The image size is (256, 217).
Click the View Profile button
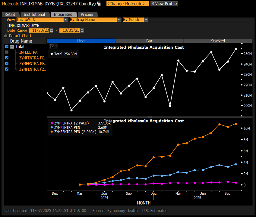click(164, 4)
